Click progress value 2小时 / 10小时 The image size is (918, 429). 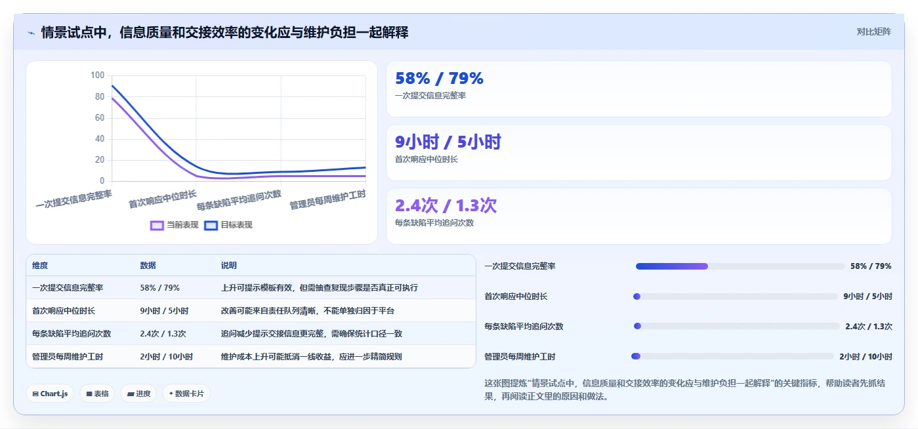tap(866, 357)
